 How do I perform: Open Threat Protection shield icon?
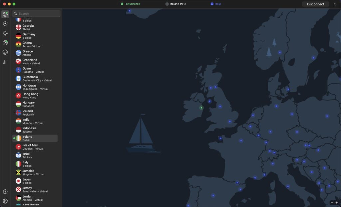pos(5,24)
